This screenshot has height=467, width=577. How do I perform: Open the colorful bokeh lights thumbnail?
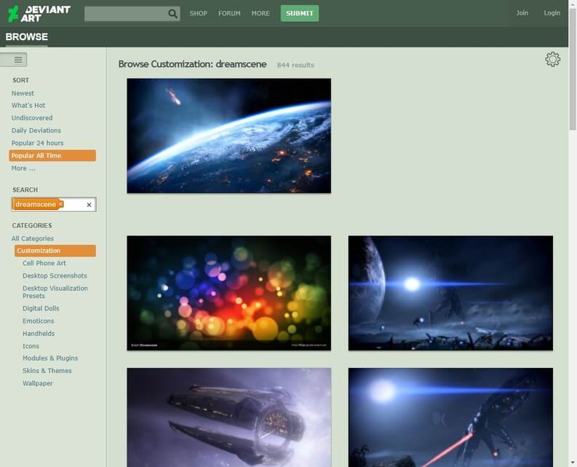(229, 293)
